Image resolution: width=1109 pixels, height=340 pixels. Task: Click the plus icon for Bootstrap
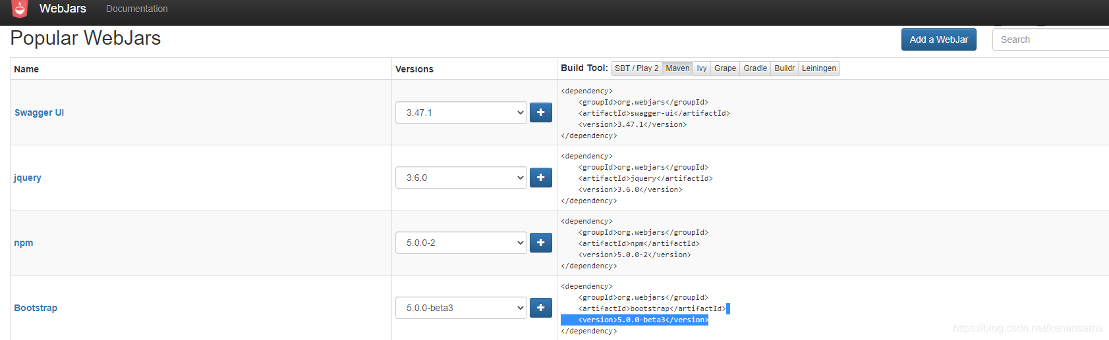click(x=541, y=308)
